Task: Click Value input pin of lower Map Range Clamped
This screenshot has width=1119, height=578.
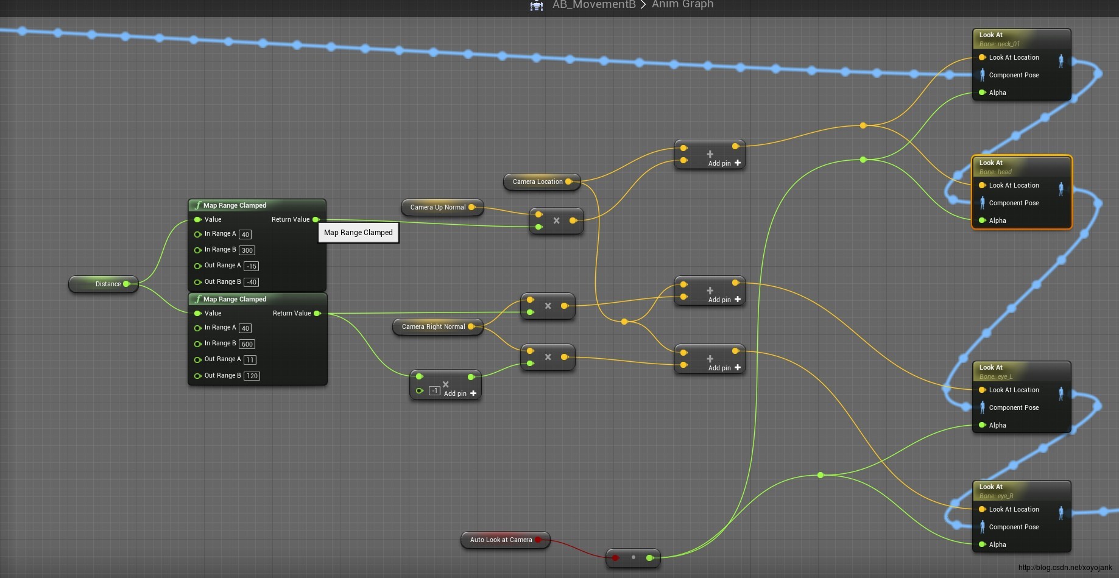Action: point(197,313)
